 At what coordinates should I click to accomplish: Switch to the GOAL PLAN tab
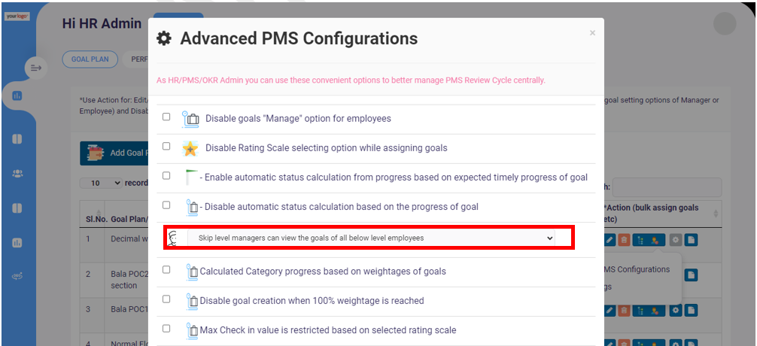pos(90,59)
